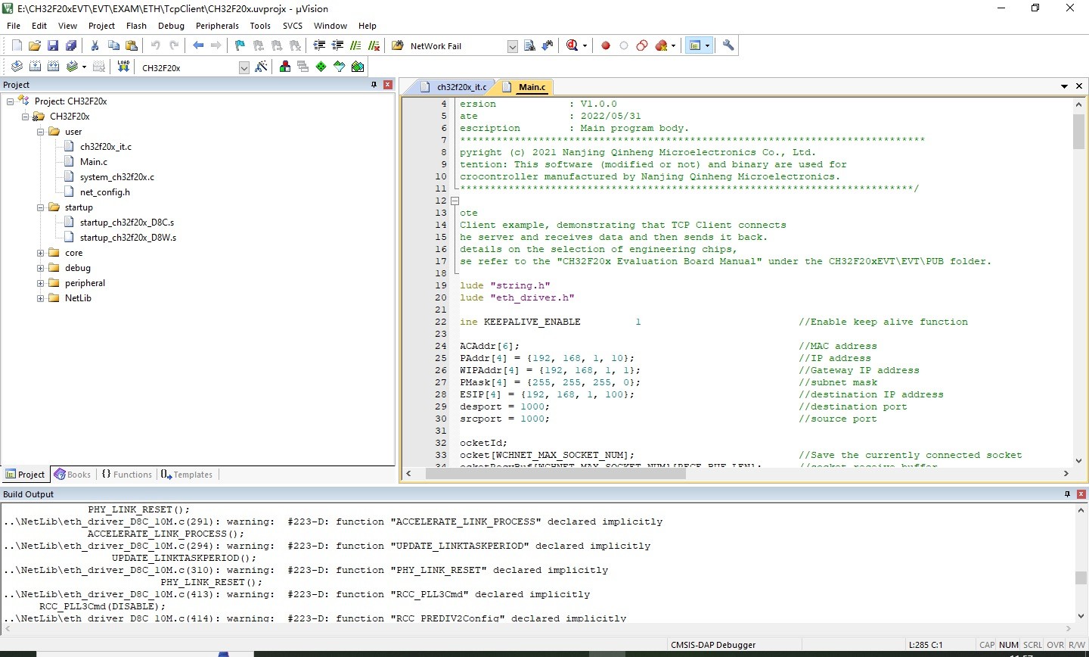Close the active editor tab

click(1079, 86)
